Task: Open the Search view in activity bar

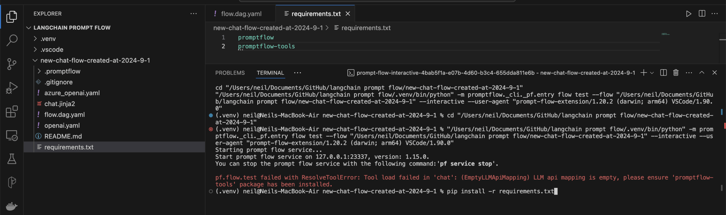Action: [x=12, y=40]
